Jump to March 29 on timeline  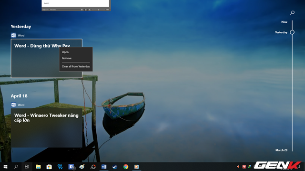coord(281,150)
